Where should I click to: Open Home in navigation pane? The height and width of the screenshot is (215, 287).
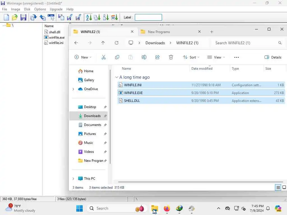89,71
